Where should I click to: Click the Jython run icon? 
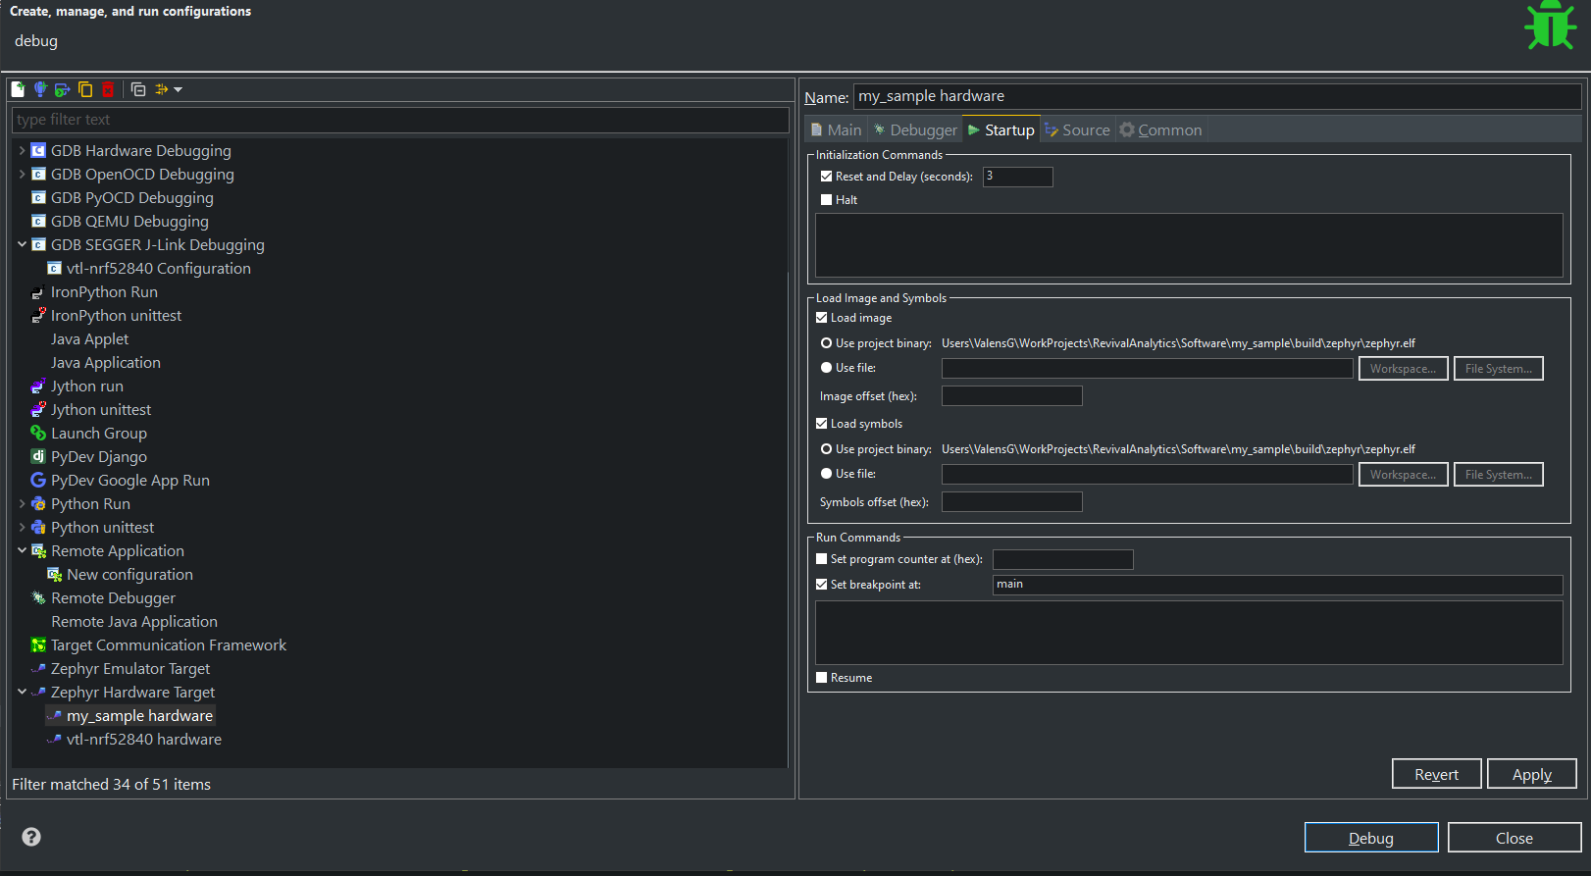(x=38, y=386)
